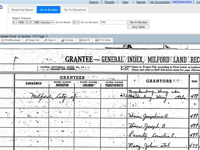Open the Go To Document tab

coord(75,10)
